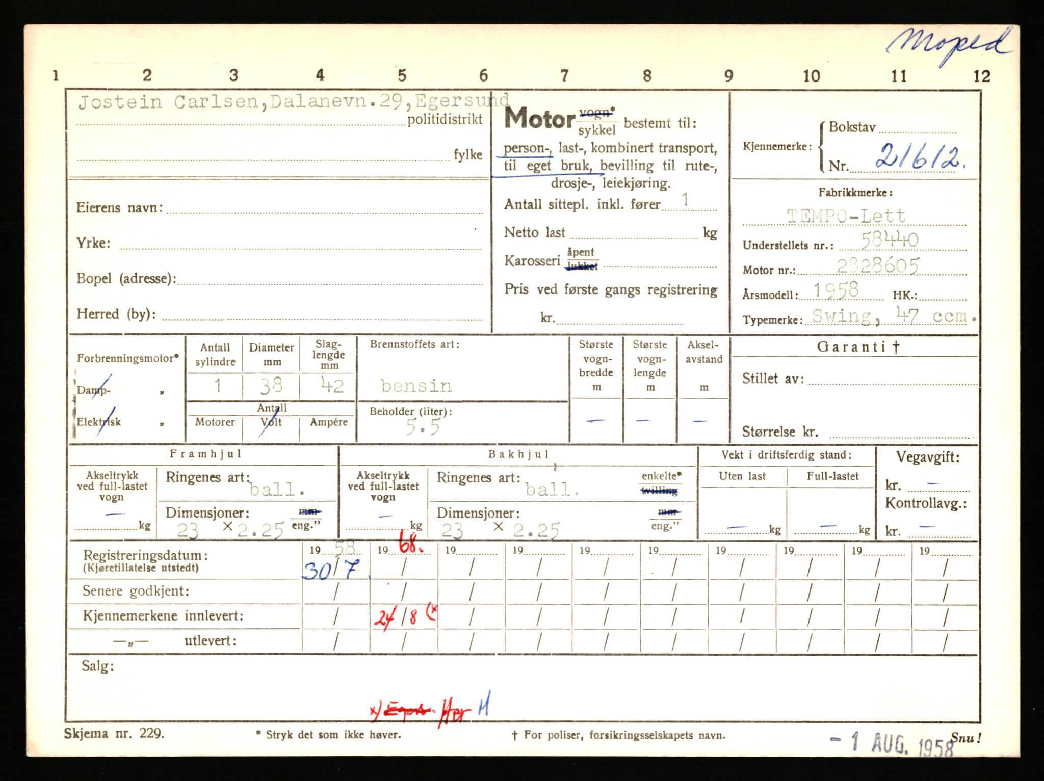Click the handwritten 'Moped' note
The image size is (1044, 781).
click(x=949, y=46)
